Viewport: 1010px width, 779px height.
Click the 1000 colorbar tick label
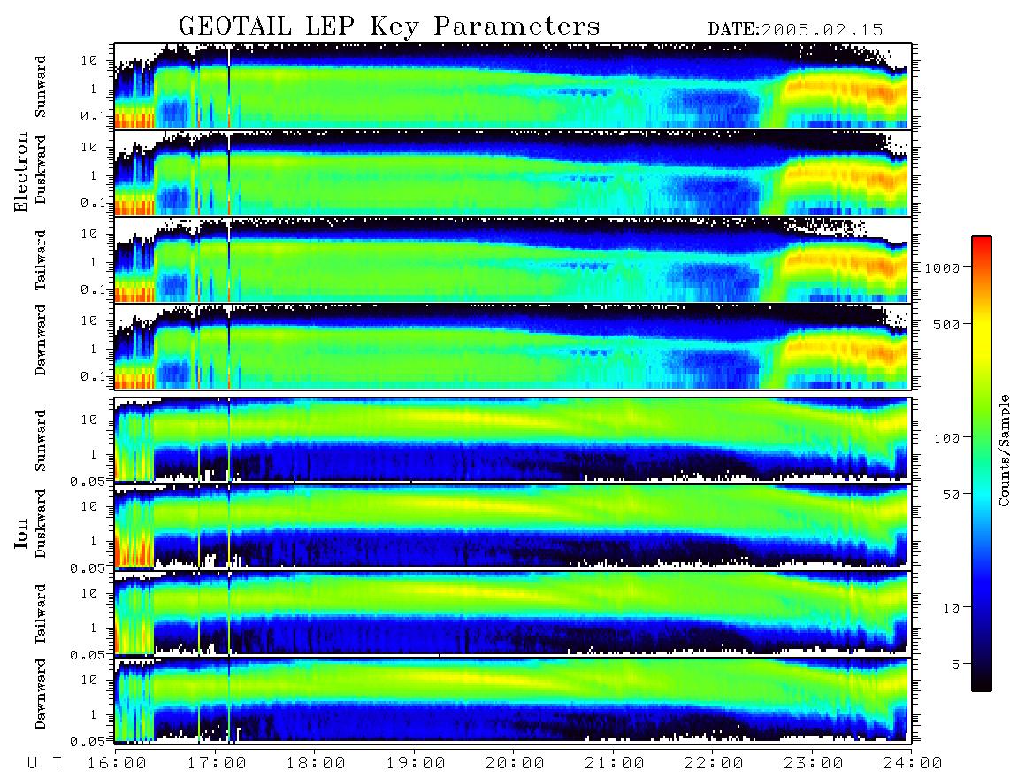[x=942, y=268]
